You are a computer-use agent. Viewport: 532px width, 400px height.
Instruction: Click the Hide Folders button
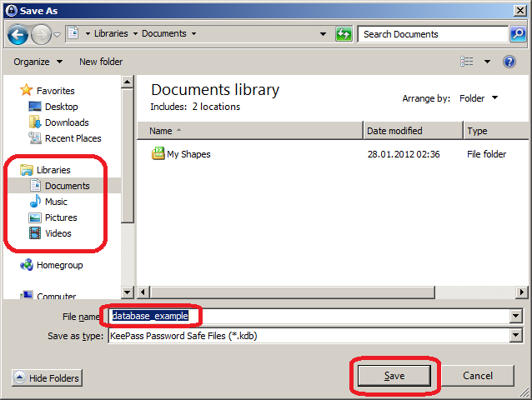point(47,377)
